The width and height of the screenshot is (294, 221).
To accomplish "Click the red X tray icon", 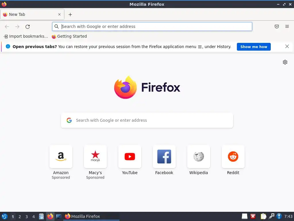I will (x=253, y=216).
